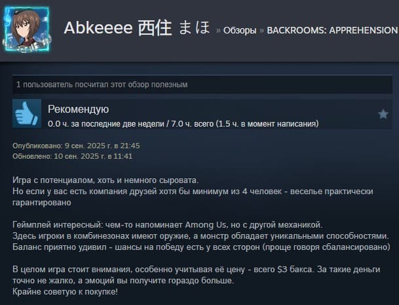Click the '1 пользователь посчитал' helpful bar

coord(202,85)
